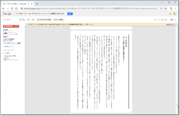Click the blue Google search button
The width and height of the screenshot is (180, 116).
(71, 14)
